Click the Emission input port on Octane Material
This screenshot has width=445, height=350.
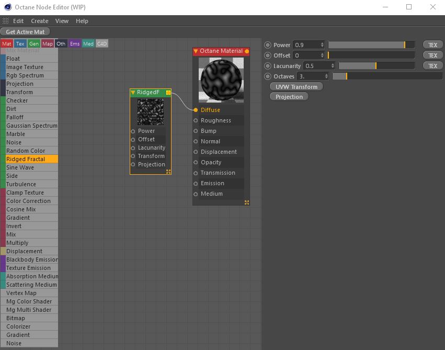196,183
